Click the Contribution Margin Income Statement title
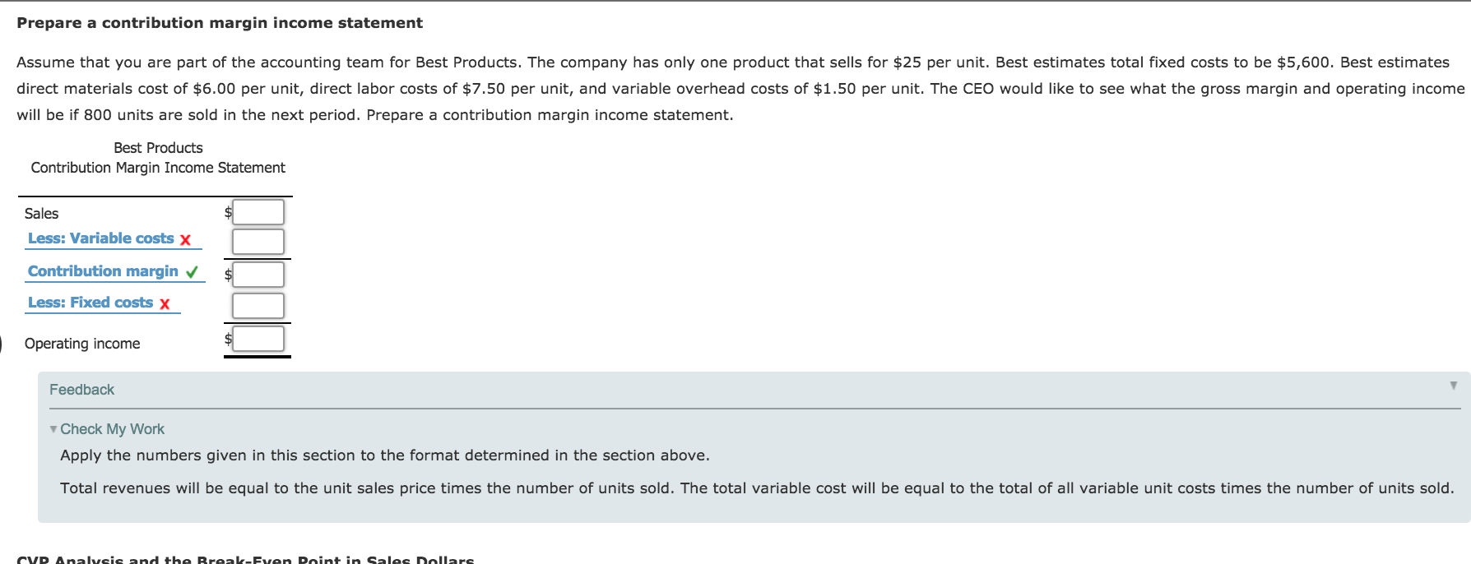Screen dimensions: 1471x564 coord(157,167)
